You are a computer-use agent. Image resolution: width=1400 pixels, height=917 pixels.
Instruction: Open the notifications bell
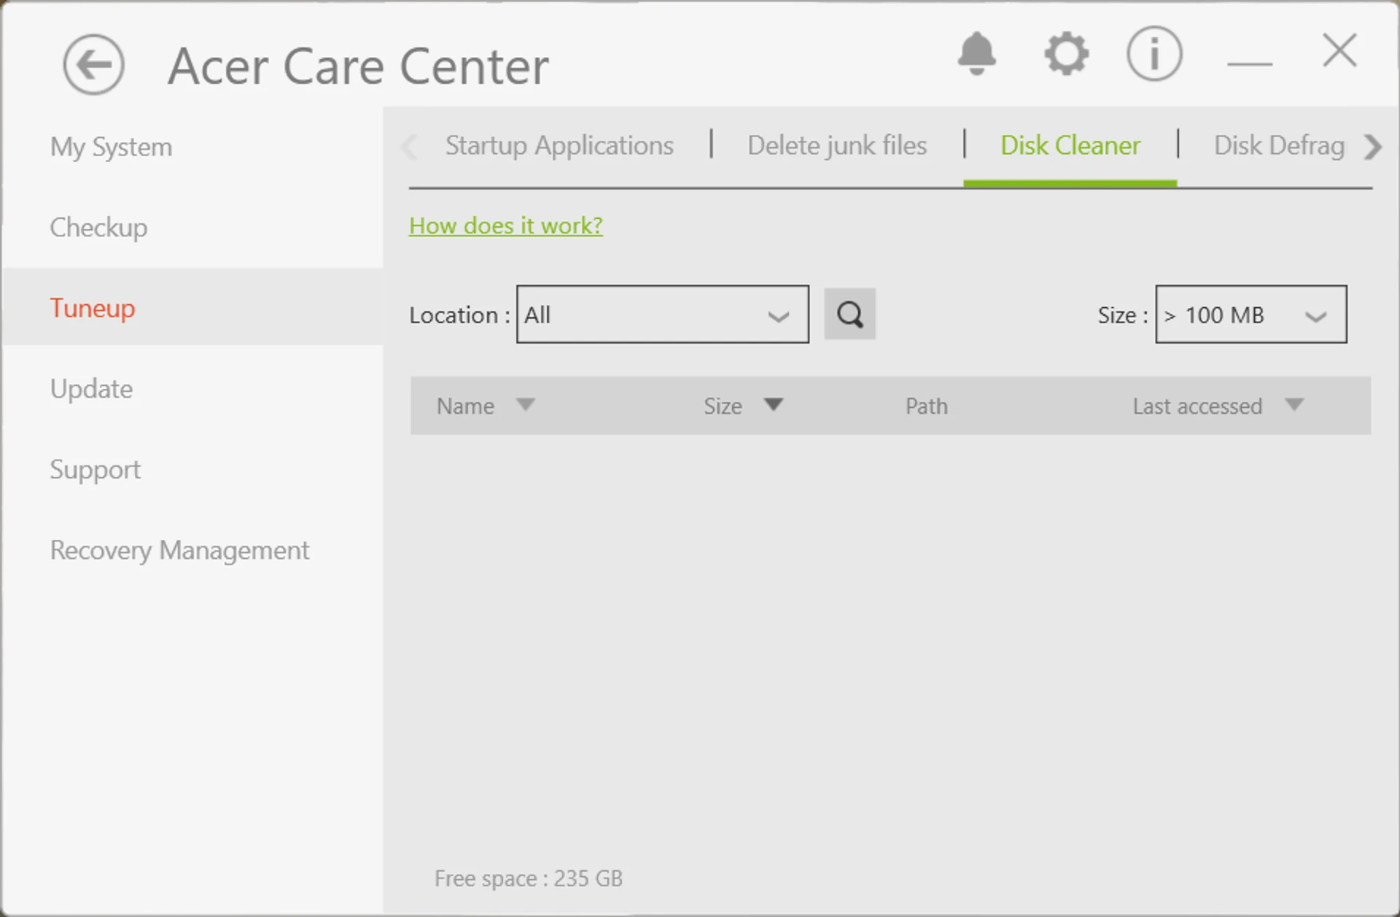(976, 53)
